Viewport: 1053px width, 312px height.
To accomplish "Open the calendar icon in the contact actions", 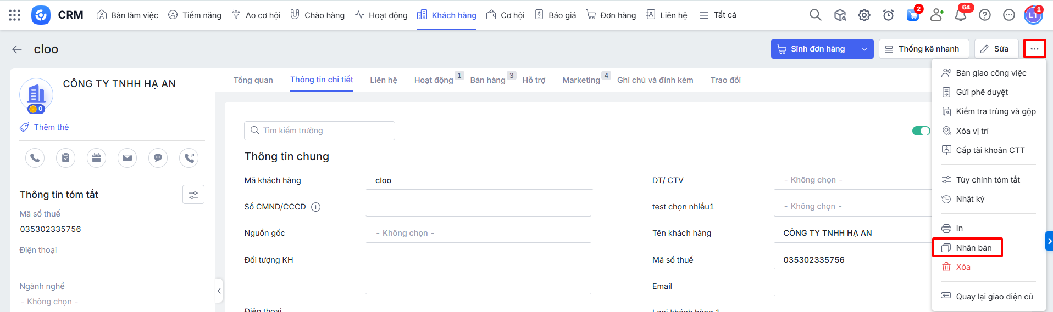I will coord(96,158).
